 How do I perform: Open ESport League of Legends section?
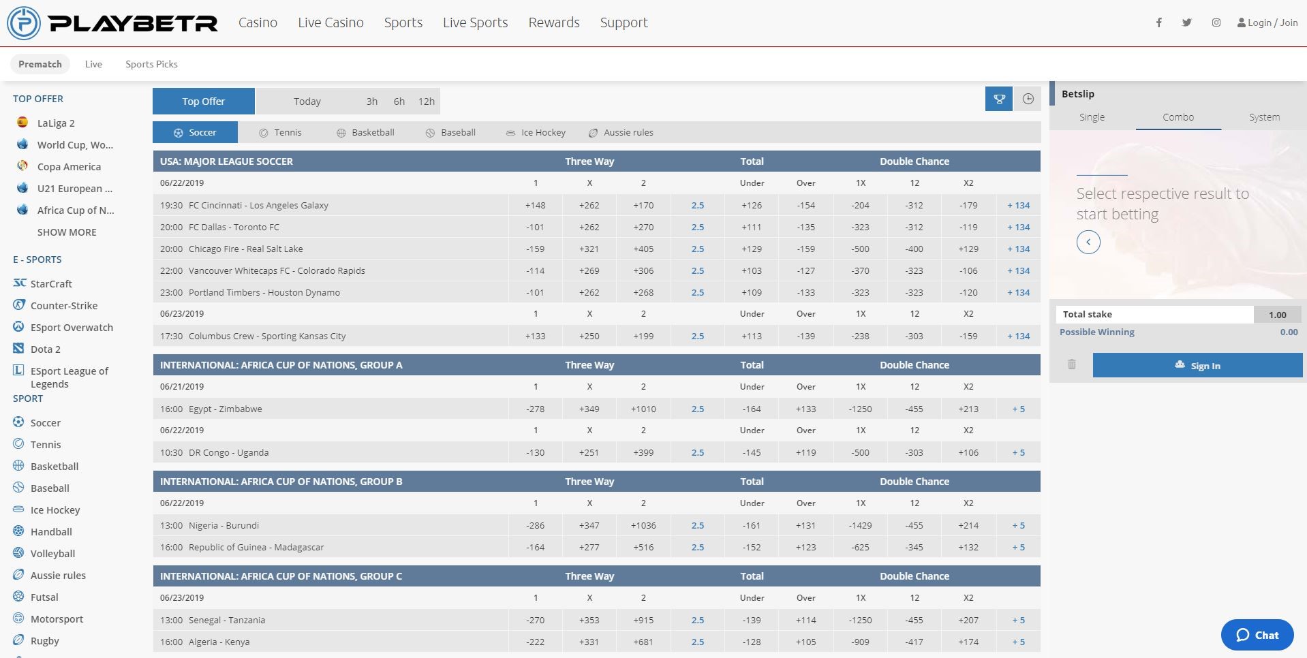pyautogui.click(x=62, y=377)
